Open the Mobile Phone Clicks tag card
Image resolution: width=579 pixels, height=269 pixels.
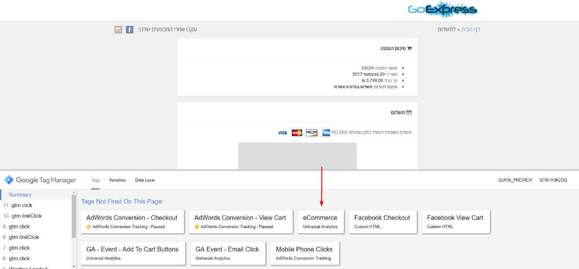(x=305, y=253)
